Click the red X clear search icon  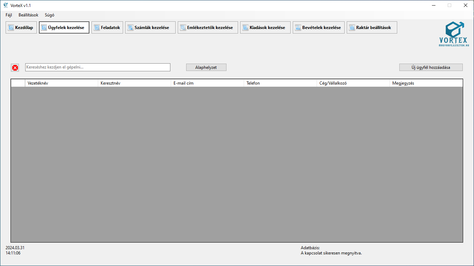[15, 68]
